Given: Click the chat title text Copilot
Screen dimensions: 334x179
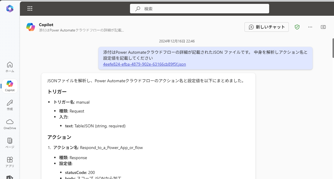Looking at the screenshot, I should click(x=46, y=25).
